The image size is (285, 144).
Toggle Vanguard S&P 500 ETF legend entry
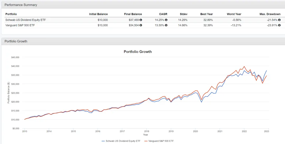point(159,141)
